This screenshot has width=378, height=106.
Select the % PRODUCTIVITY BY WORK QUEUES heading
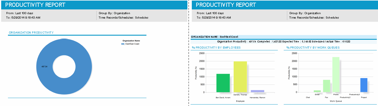tap(313, 47)
